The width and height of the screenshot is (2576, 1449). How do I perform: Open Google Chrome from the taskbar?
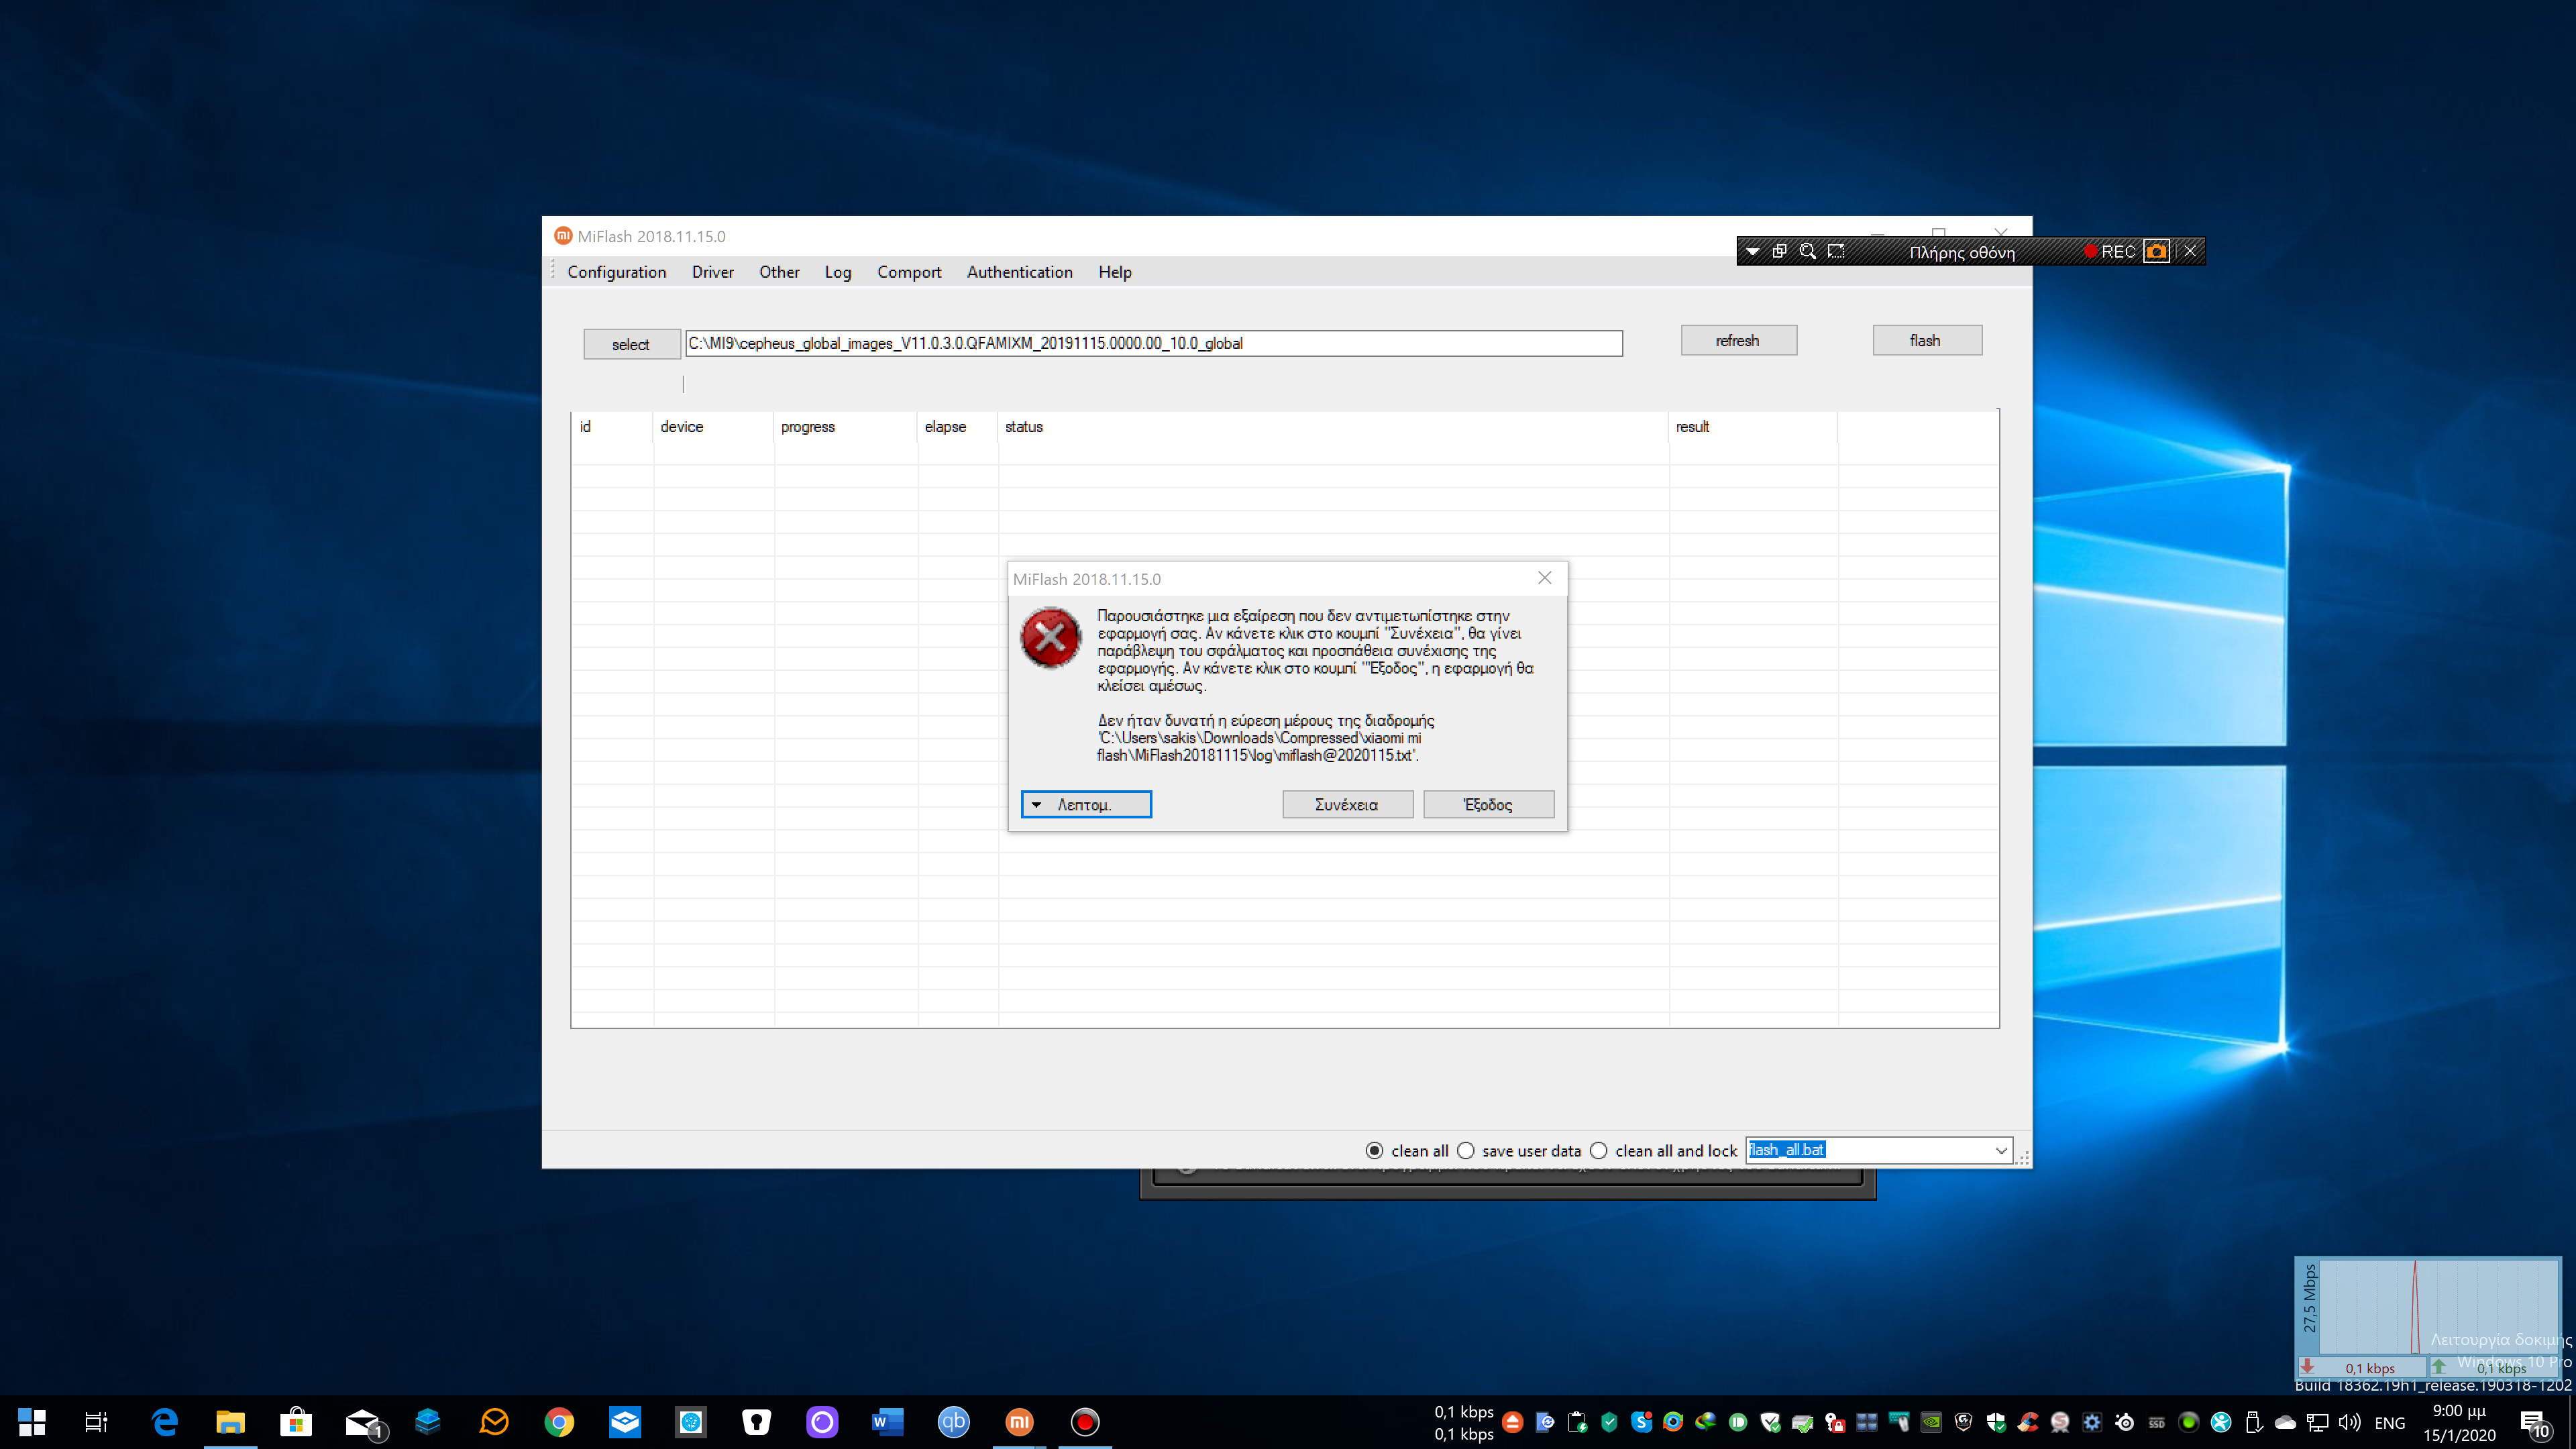pyautogui.click(x=559, y=1421)
